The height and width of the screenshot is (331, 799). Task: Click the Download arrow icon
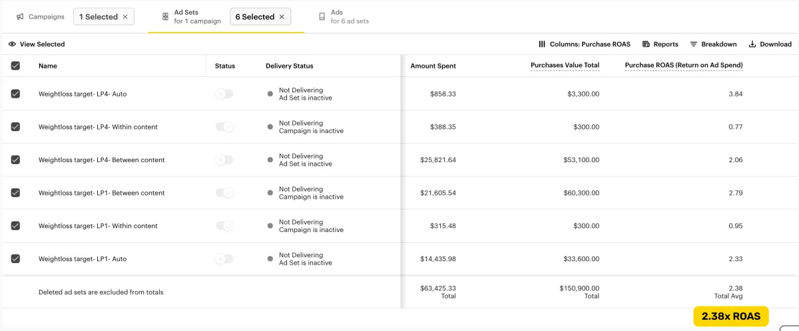pyautogui.click(x=752, y=45)
